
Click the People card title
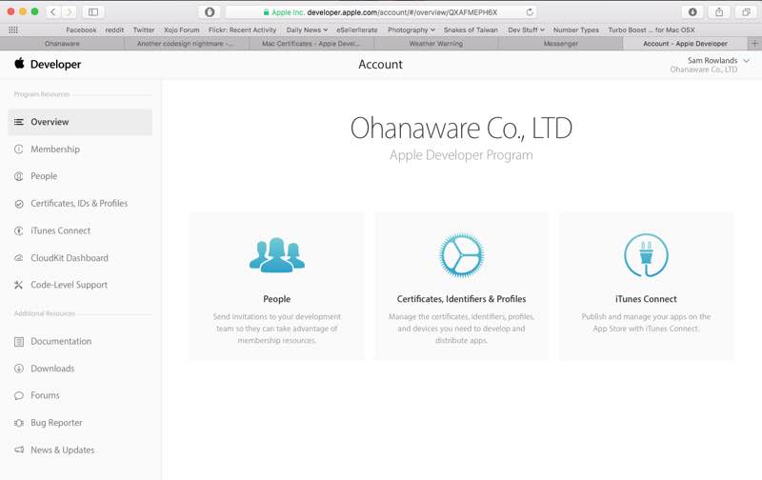pos(277,299)
